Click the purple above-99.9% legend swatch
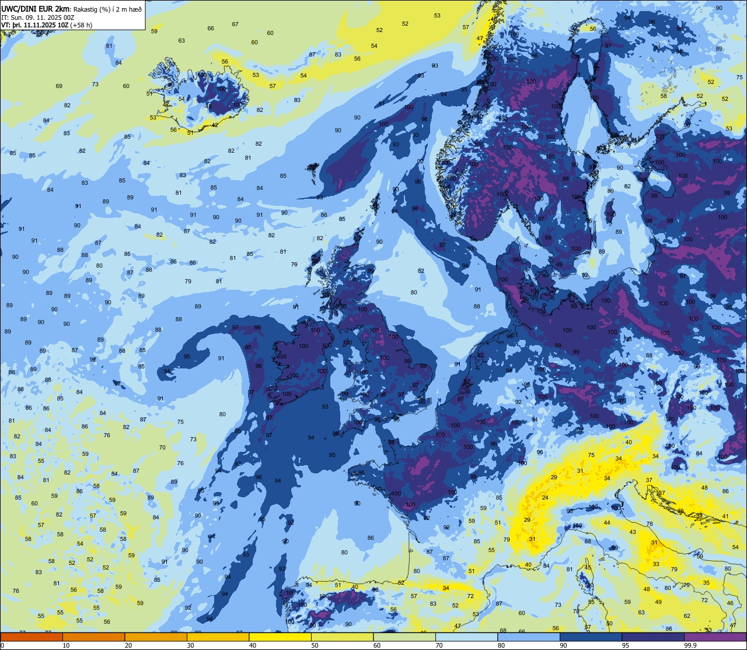The image size is (747, 650). [715, 637]
